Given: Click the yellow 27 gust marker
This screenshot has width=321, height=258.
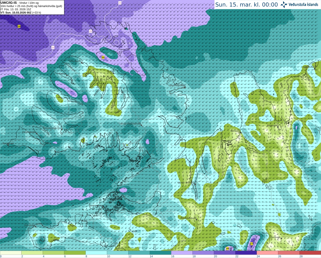Looking at the screenshot, I should point(252,243).
